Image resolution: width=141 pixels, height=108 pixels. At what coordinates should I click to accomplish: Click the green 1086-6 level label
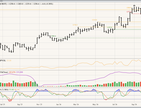click(x=53, y=36)
